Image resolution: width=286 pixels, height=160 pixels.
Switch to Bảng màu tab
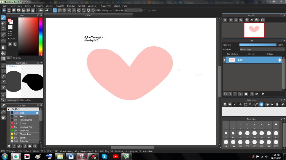(x=17, y=58)
